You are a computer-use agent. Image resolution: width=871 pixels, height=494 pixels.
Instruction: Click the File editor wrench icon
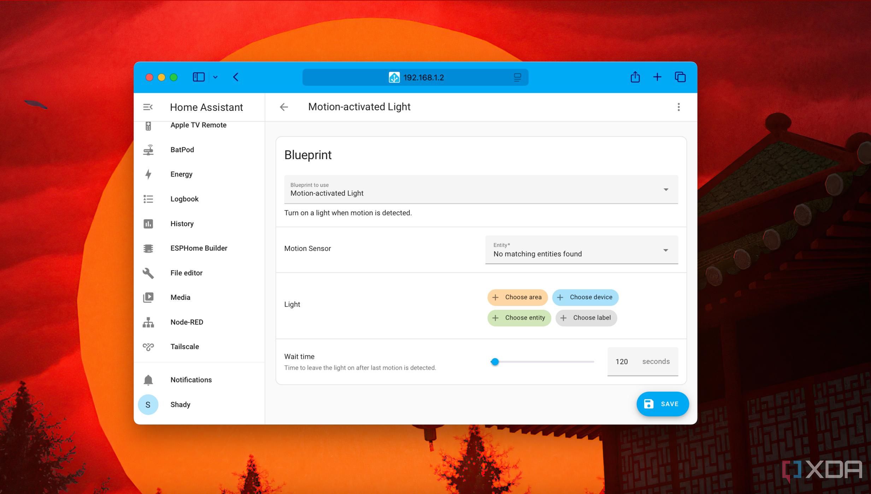(148, 273)
